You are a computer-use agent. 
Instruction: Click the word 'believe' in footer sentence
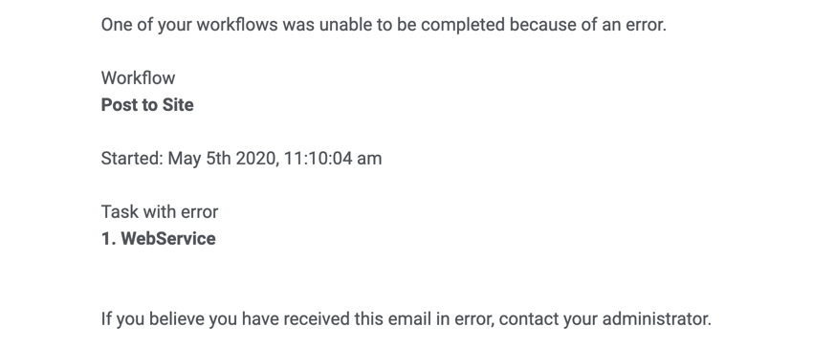tap(176, 319)
